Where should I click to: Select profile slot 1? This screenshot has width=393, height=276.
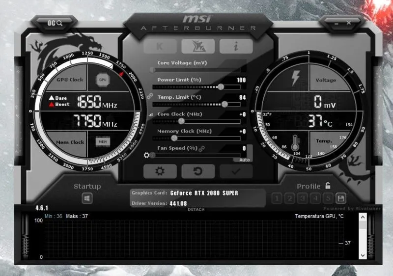(277, 198)
